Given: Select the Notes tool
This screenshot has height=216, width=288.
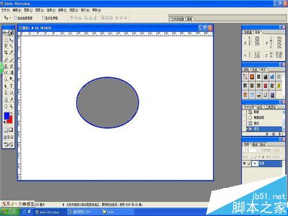Looking at the screenshot, I should click(x=6, y=100).
